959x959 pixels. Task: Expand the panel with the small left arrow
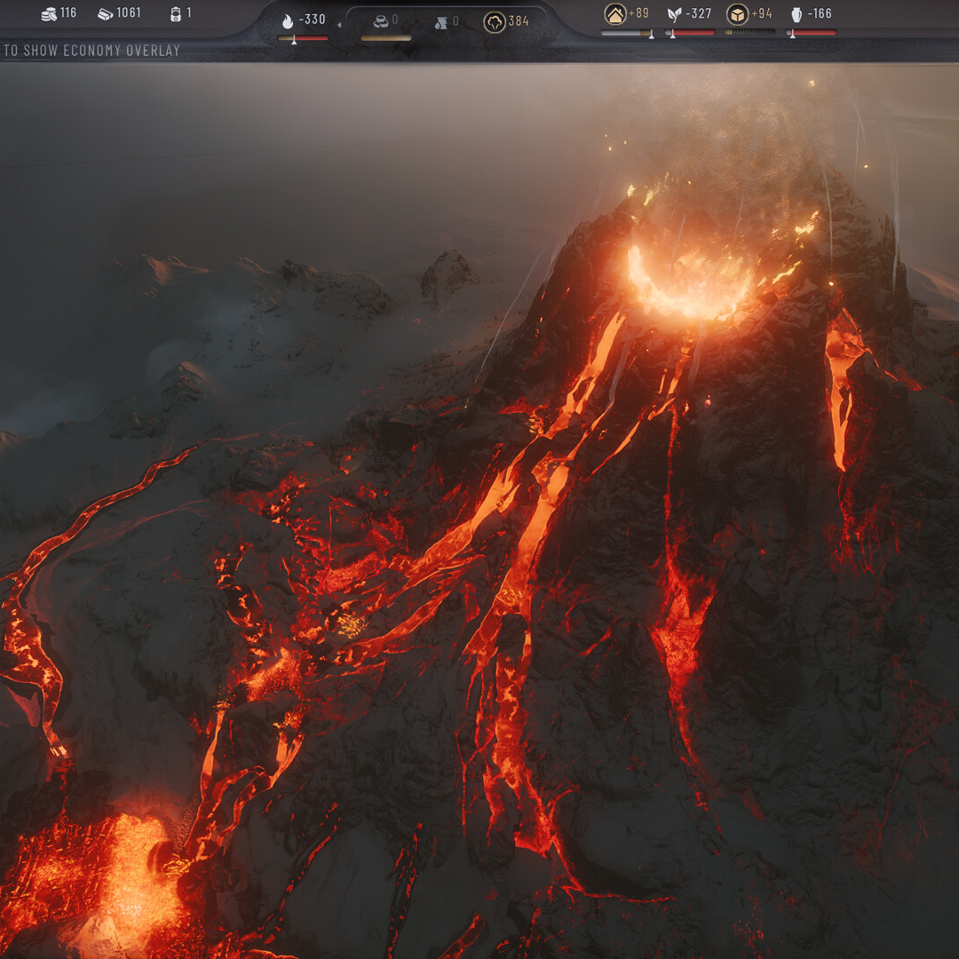339,25
